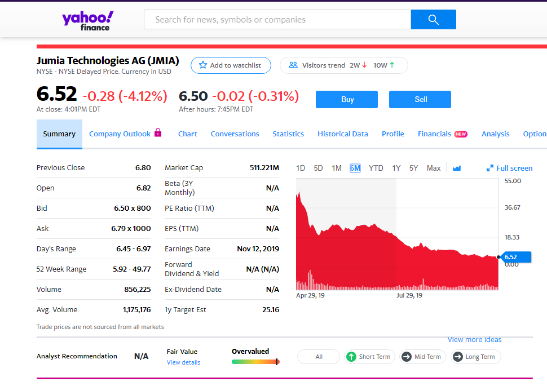Focus the news and symbols search field
Image resolution: width=547 pixels, height=386 pixels.
point(277,20)
